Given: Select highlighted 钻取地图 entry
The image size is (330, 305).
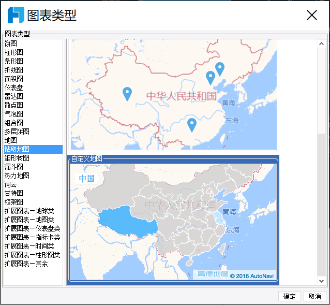Looking at the screenshot, I should pos(33,149).
